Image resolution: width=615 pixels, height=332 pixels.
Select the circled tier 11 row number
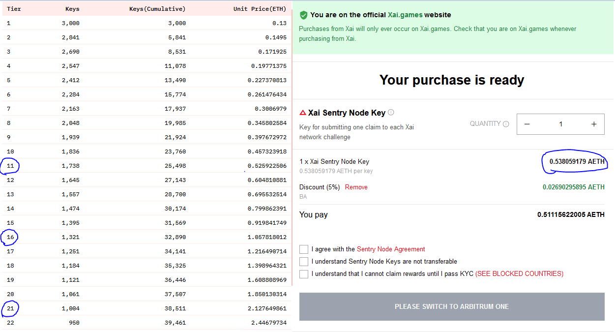coord(10,166)
